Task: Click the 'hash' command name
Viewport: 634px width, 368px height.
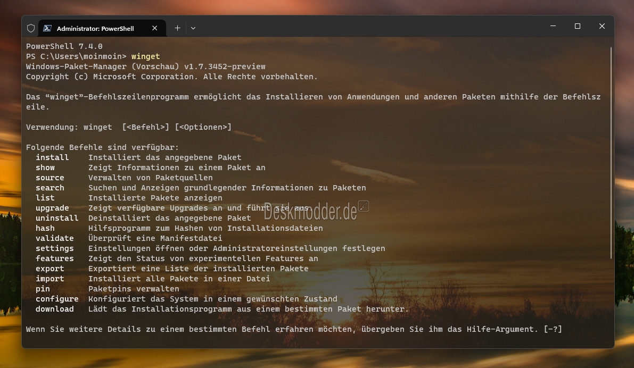Action: click(x=45, y=228)
